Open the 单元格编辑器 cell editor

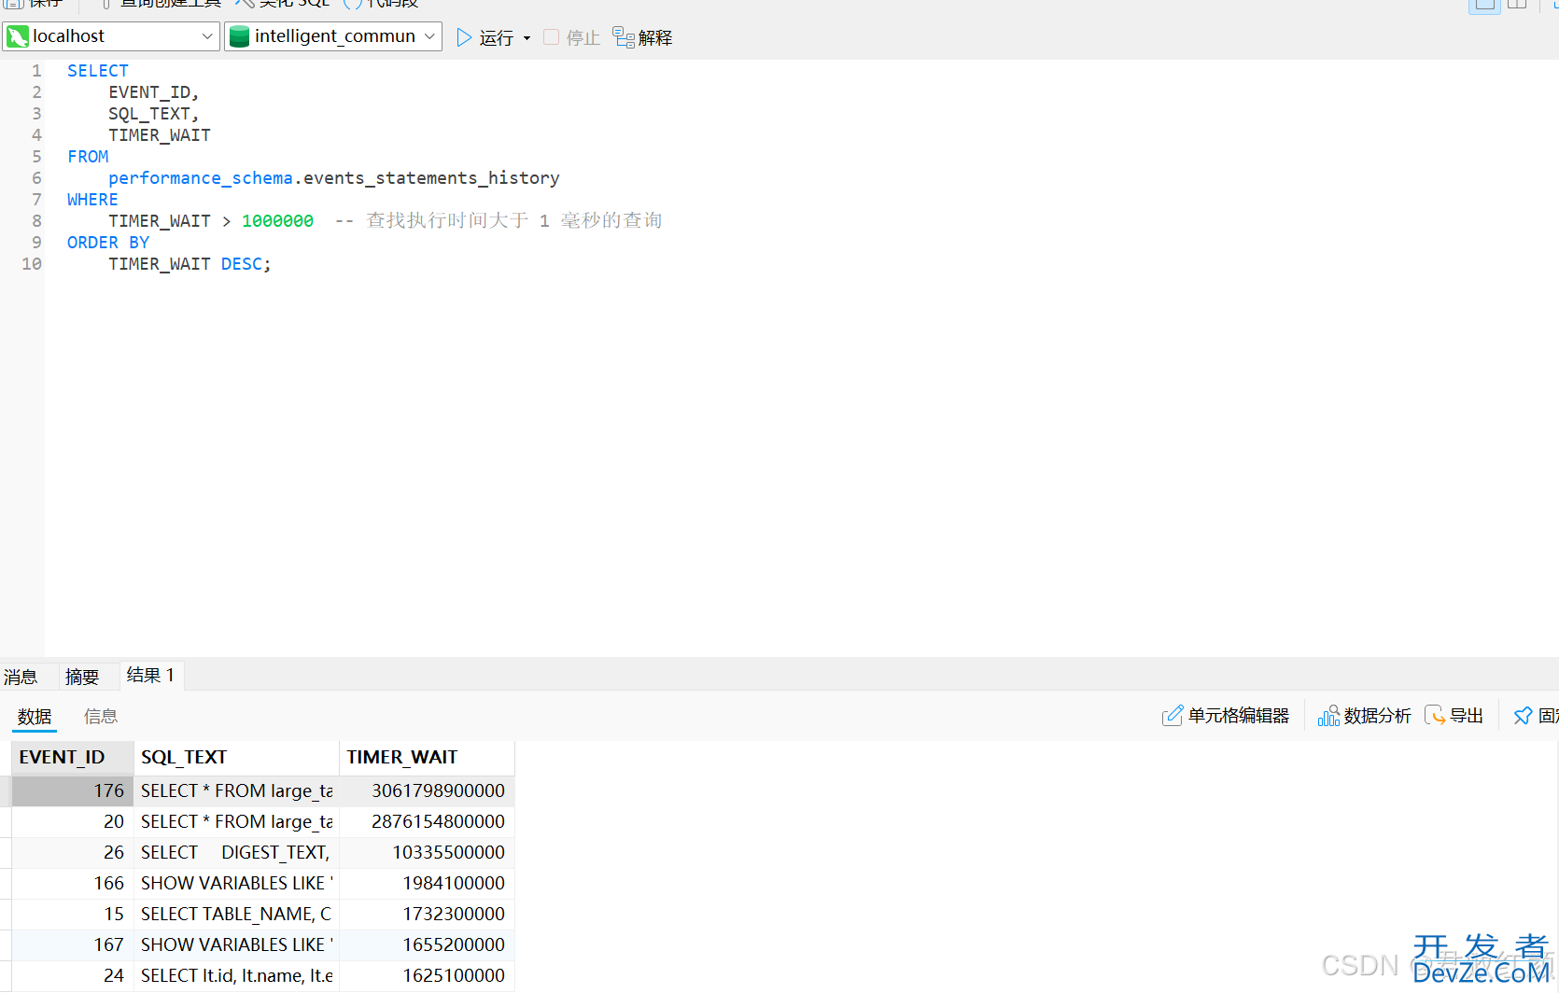coord(1226,716)
